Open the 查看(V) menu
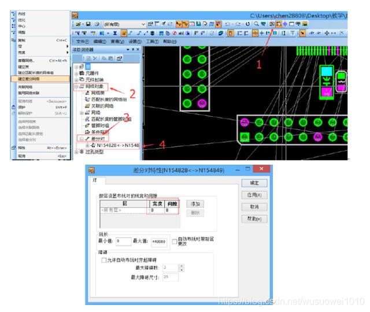The width and height of the screenshot is (370, 312). (x=117, y=42)
